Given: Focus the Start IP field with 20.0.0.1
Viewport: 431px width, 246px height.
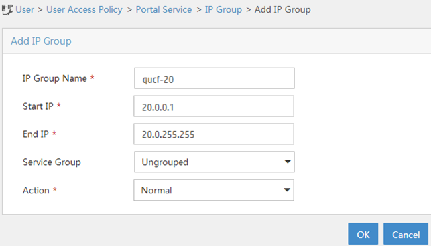Looking at the screenshot, I should tap(214, 106).
